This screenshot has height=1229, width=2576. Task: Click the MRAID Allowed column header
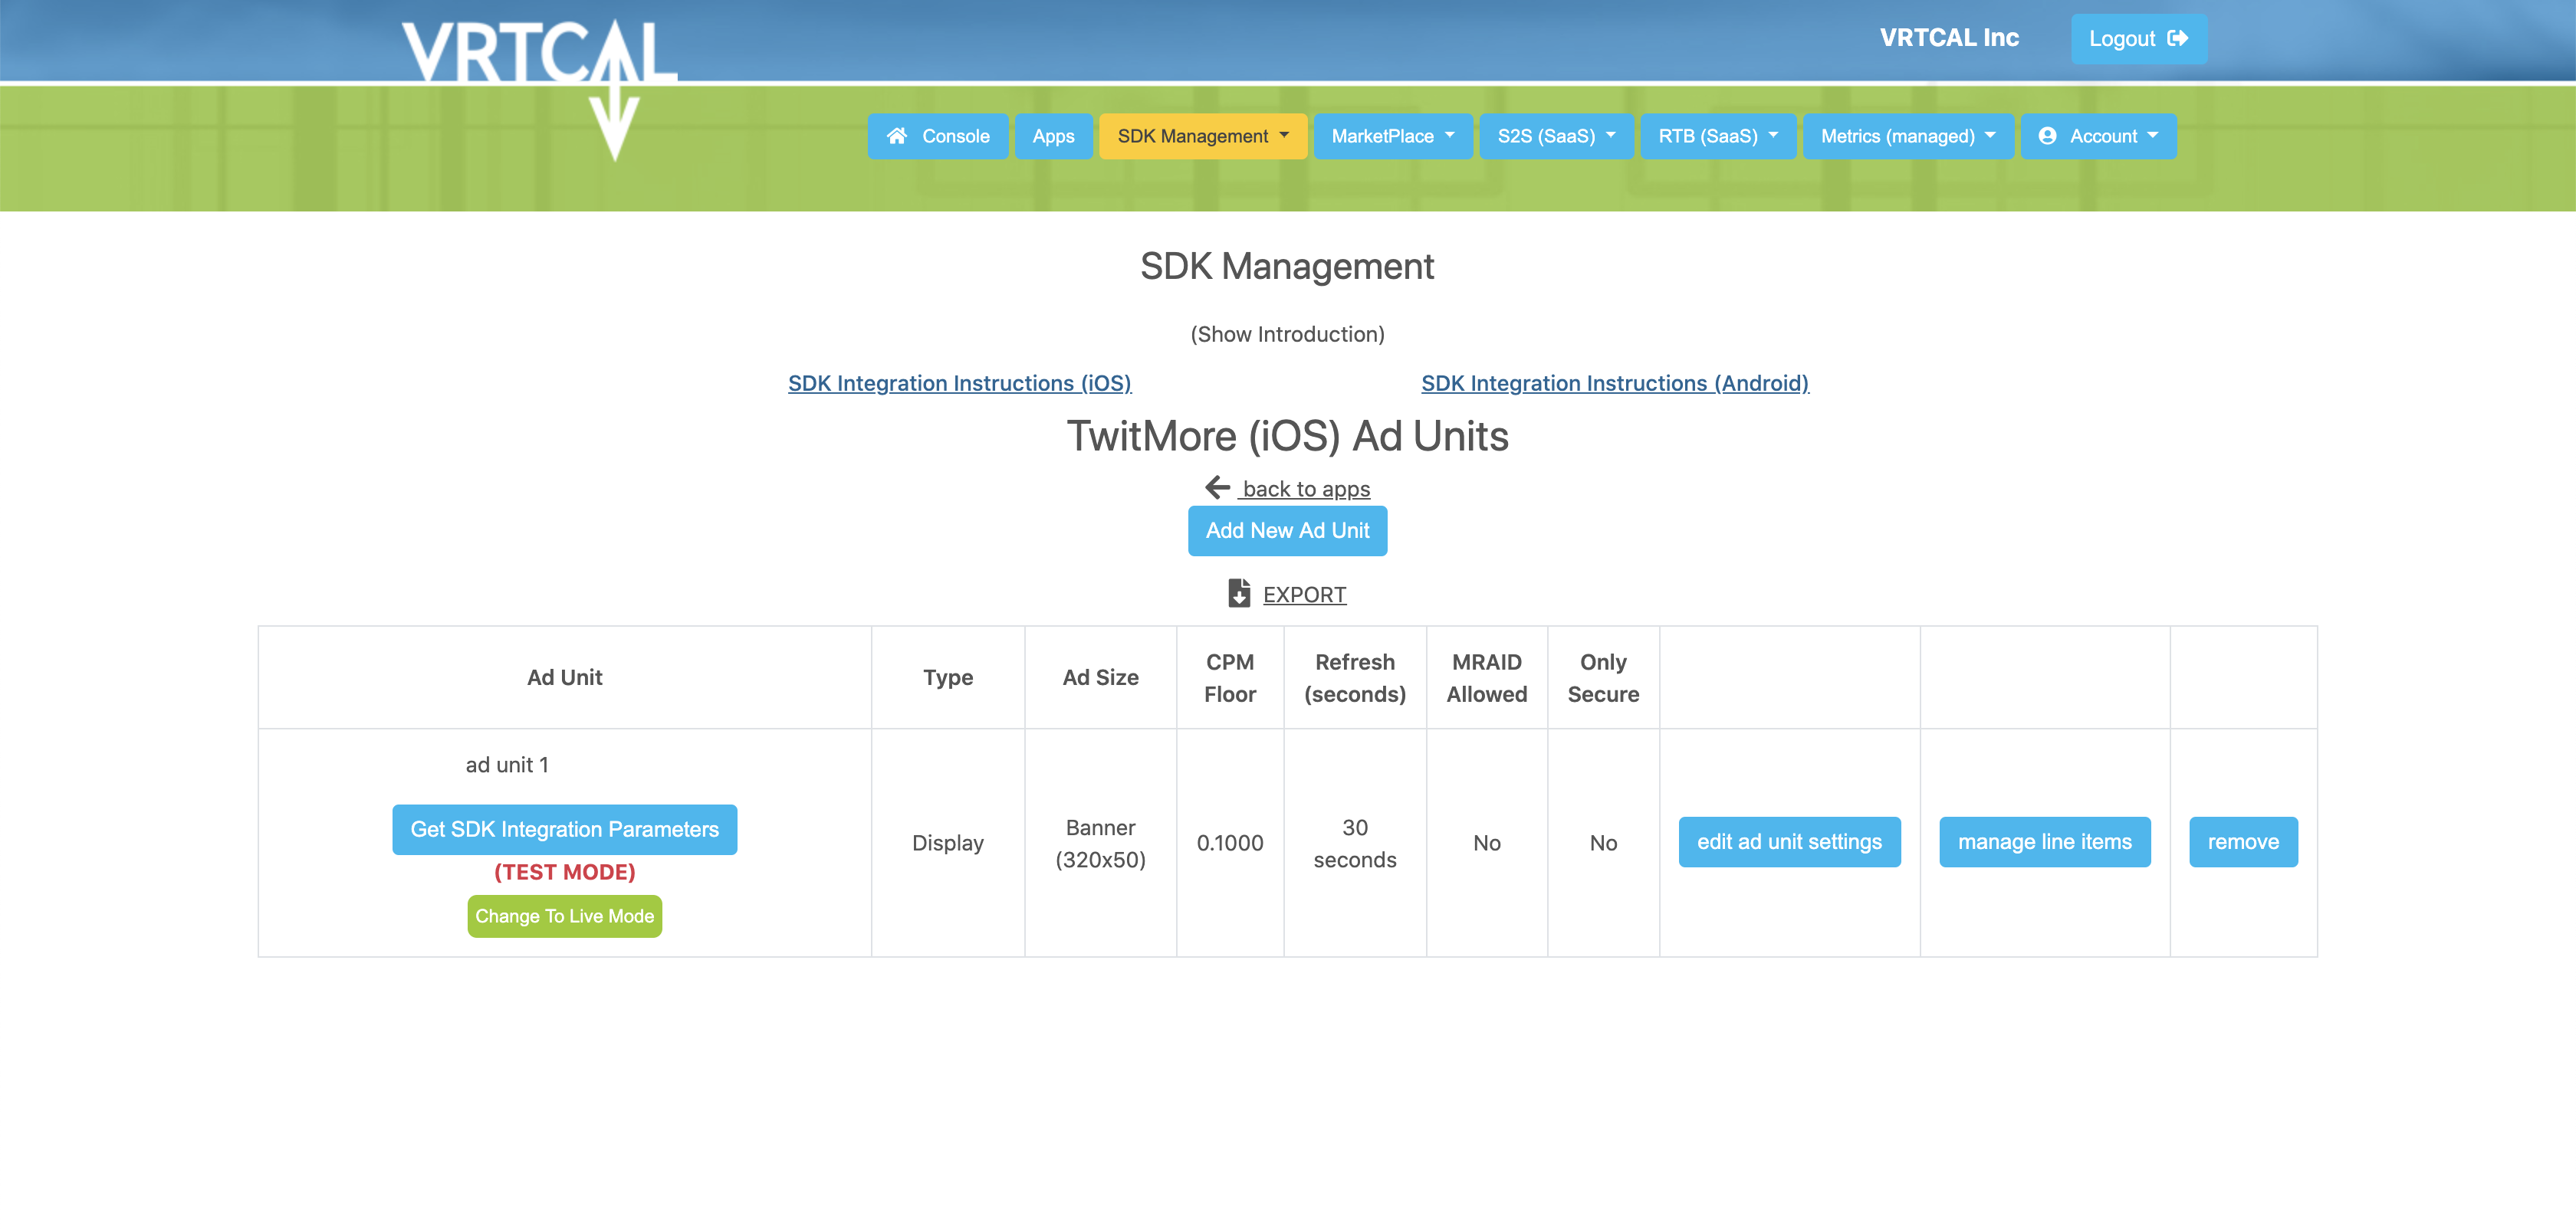click(1486, 678)
